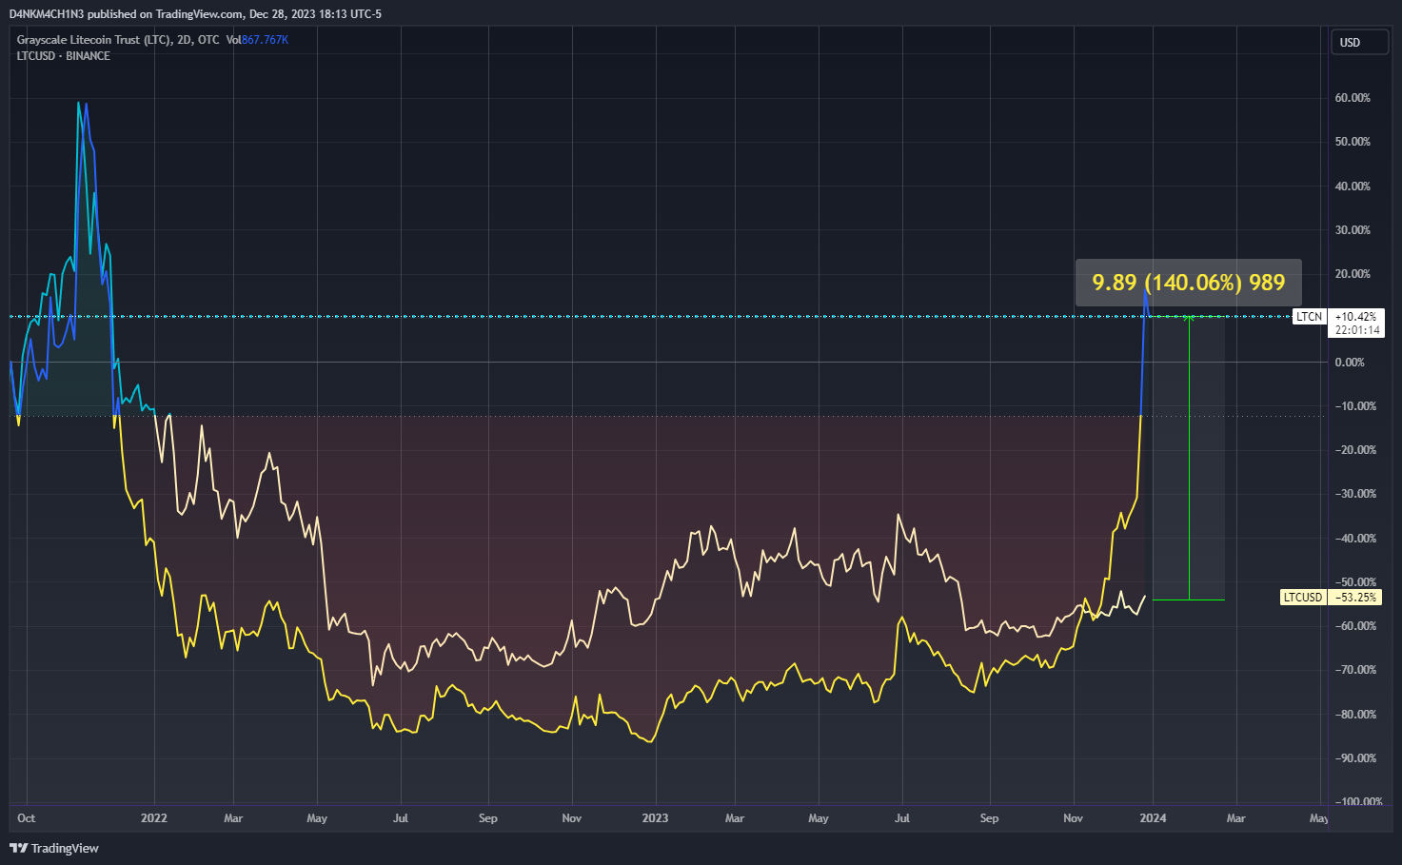Click the 2024 label on time axis
1402x865 pixels.
click(x=1153, y=818)
